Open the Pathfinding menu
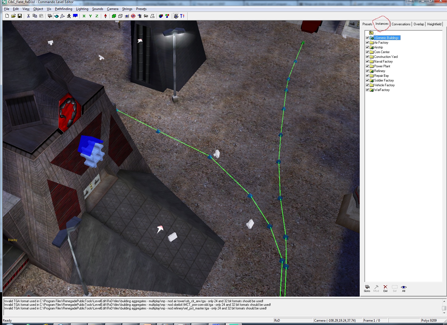447x325 pixels. point(63,9)
